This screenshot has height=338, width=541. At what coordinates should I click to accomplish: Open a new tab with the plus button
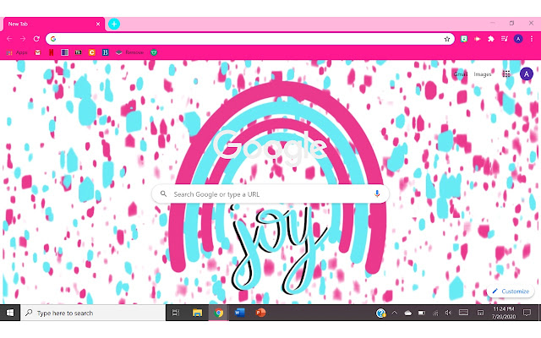(114, 24)
